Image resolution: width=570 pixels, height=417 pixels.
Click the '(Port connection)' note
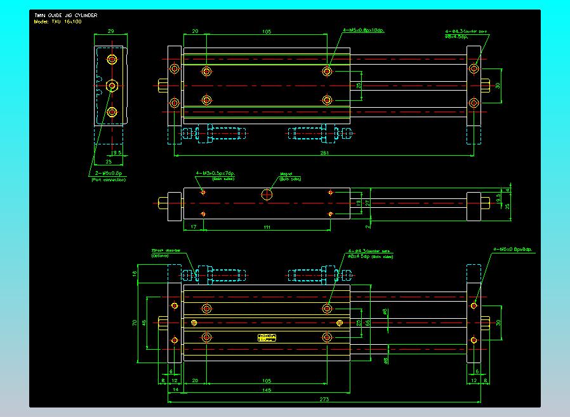(109, 179)
